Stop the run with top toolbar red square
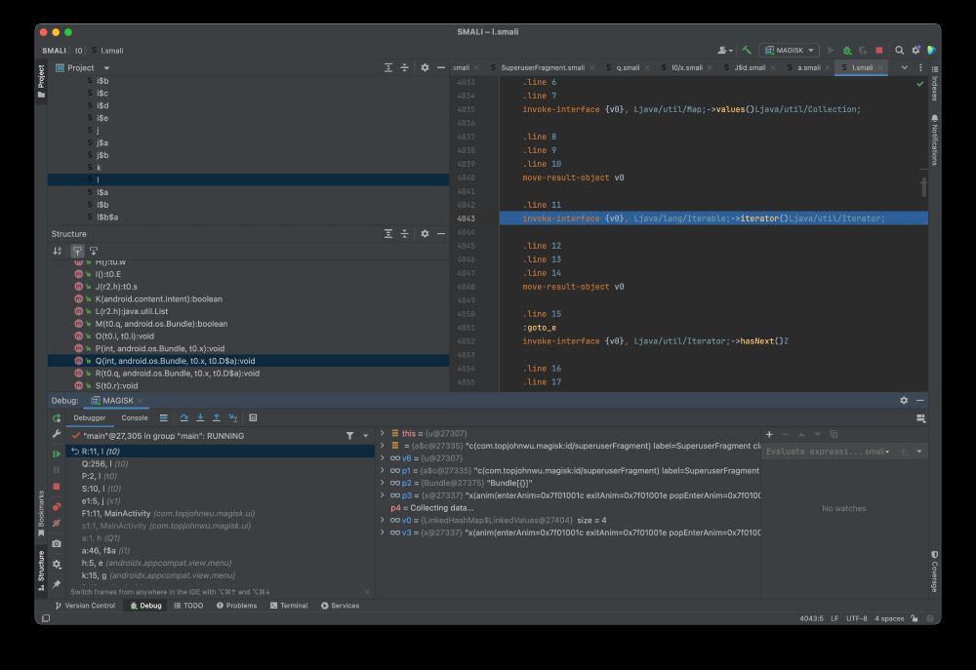 click(879, 51)
